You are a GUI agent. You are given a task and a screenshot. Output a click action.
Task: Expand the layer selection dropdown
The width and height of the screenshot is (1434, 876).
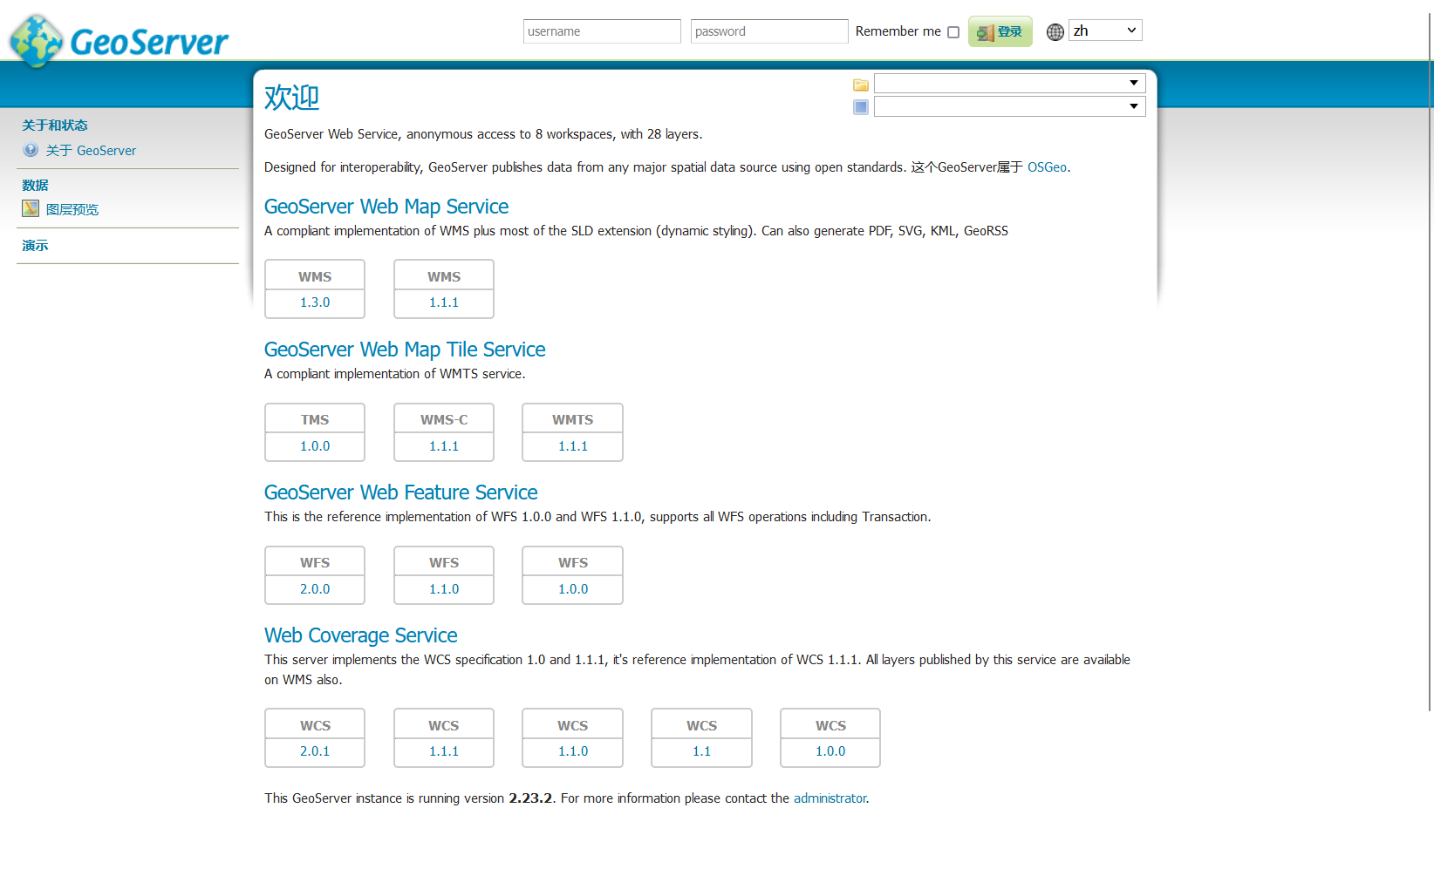tap(1010, 106)
